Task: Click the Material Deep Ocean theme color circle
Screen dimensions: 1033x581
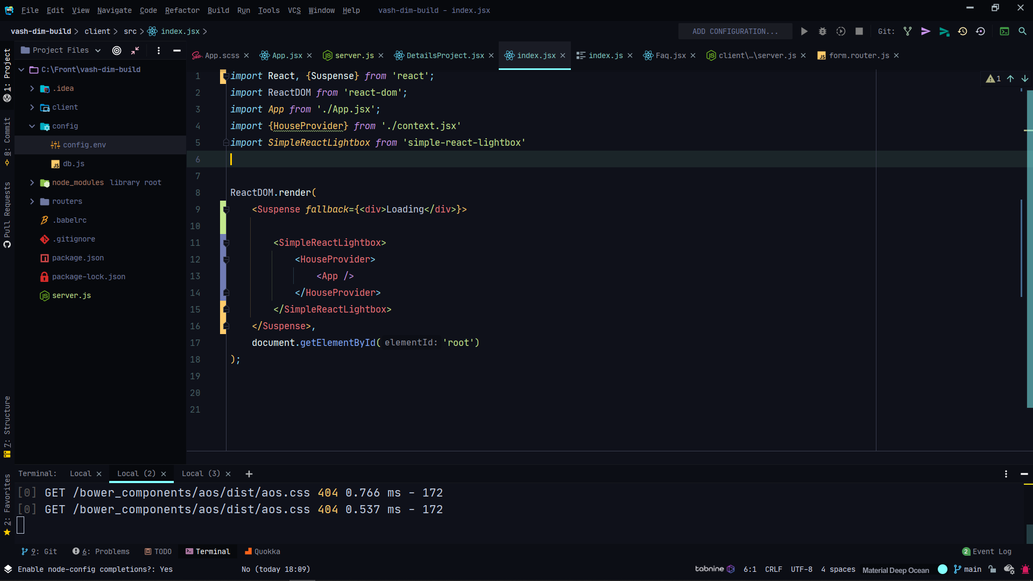Action: click(x=943, y=569)
